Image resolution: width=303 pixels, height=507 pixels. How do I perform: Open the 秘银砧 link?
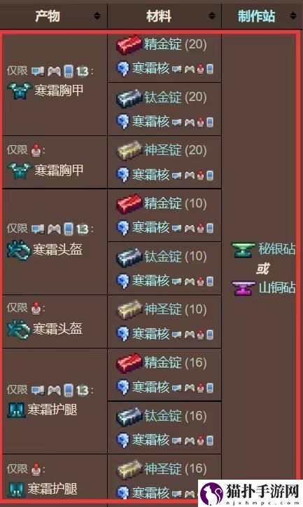click(276, 249)
